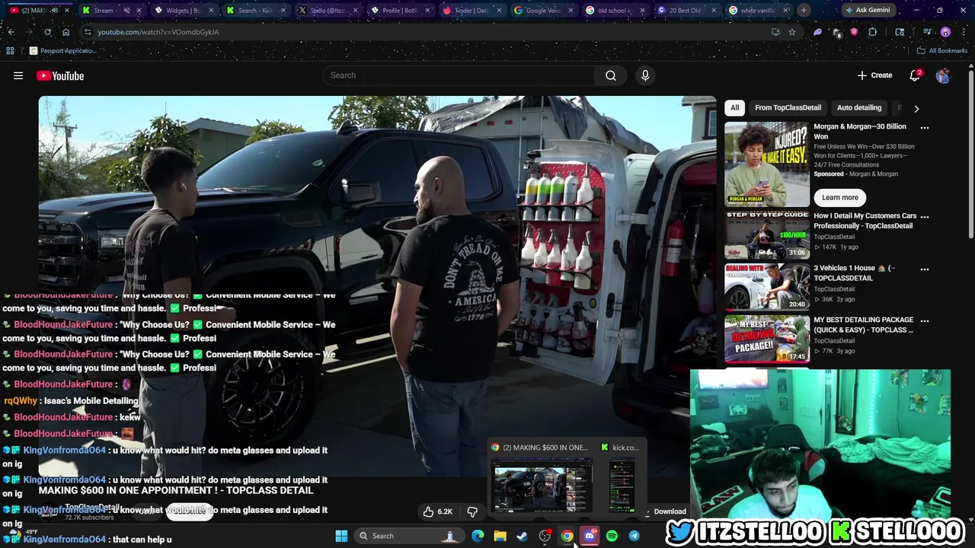Open Morgan & Morgan sponsored thumbnail

(x=767, y=164)
